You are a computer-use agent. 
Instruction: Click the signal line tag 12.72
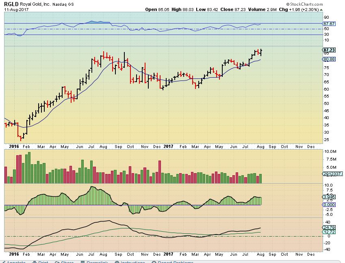(329, 232)
